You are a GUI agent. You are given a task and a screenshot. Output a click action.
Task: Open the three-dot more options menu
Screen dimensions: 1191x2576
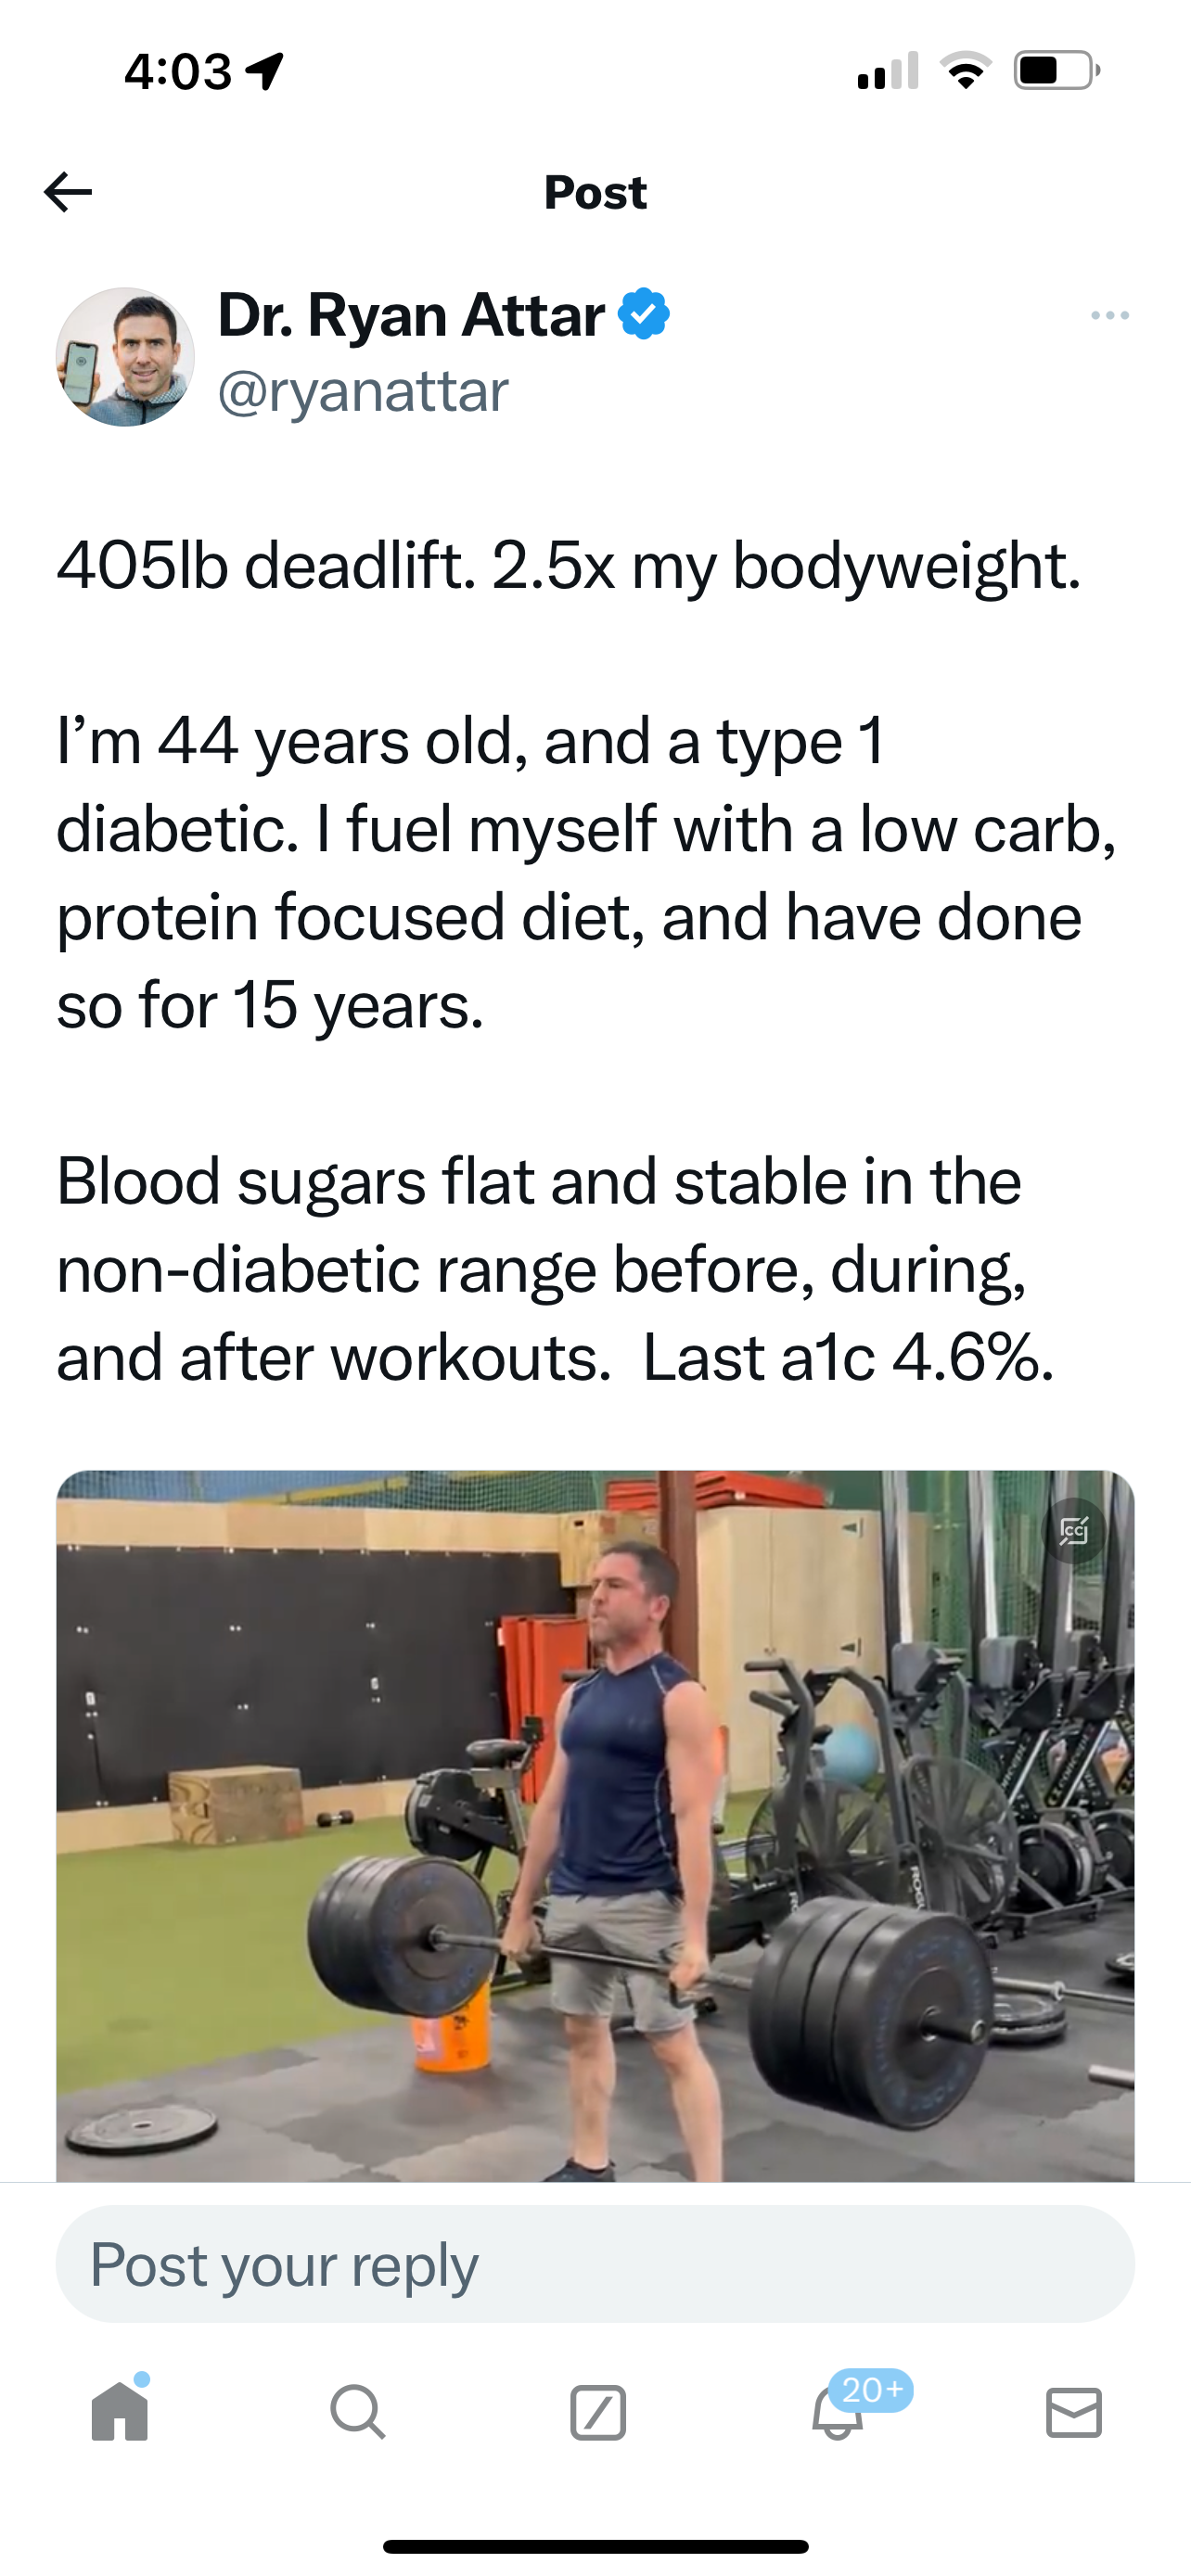1110,316
